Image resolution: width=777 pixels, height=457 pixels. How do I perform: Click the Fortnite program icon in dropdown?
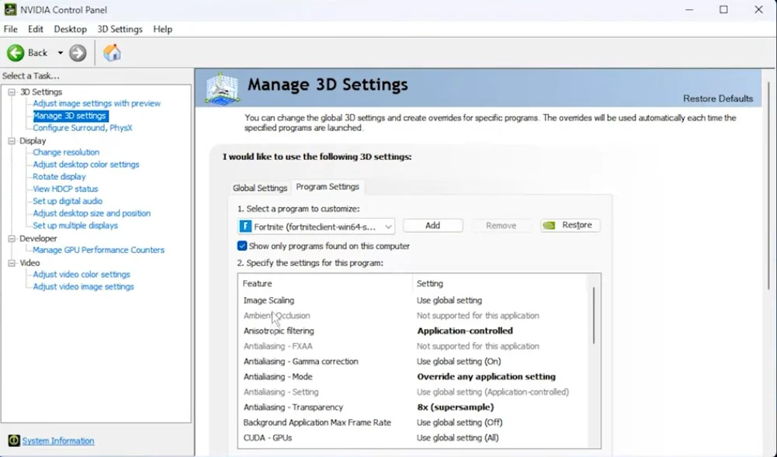pos(246,226)
